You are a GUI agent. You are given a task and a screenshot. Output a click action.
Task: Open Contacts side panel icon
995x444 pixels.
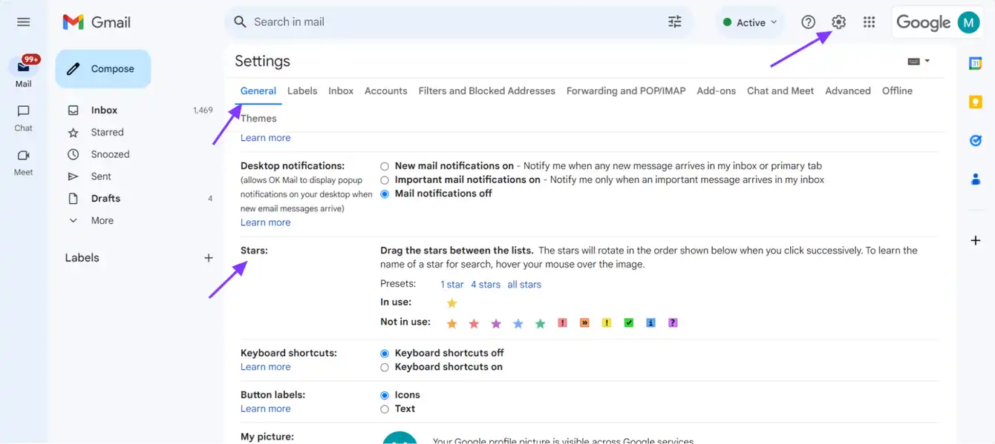point(976,179)
